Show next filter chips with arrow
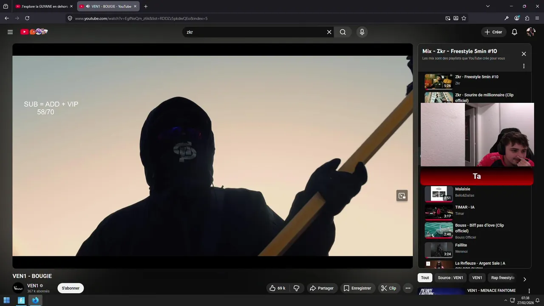 click(x=524, y=279)
